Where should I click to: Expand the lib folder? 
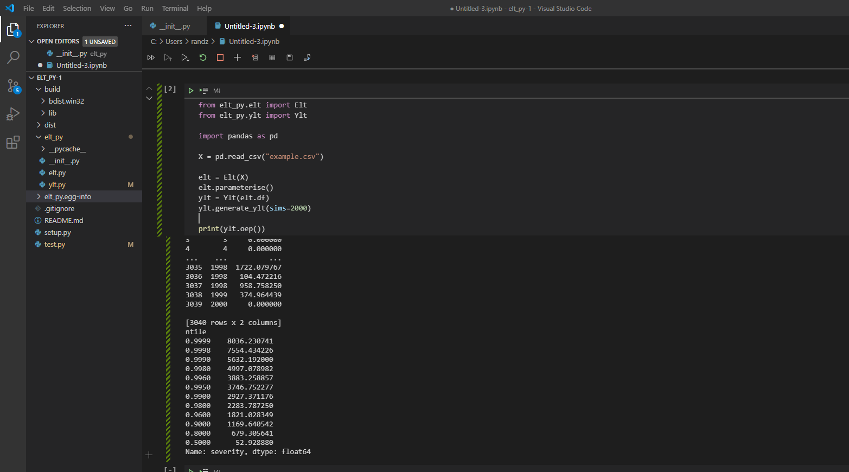click(43, 113)
